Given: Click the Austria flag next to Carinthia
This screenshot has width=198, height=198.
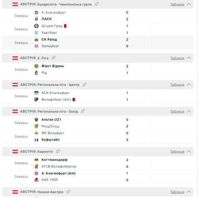Looking at the screenshot, I should point(15,152).
